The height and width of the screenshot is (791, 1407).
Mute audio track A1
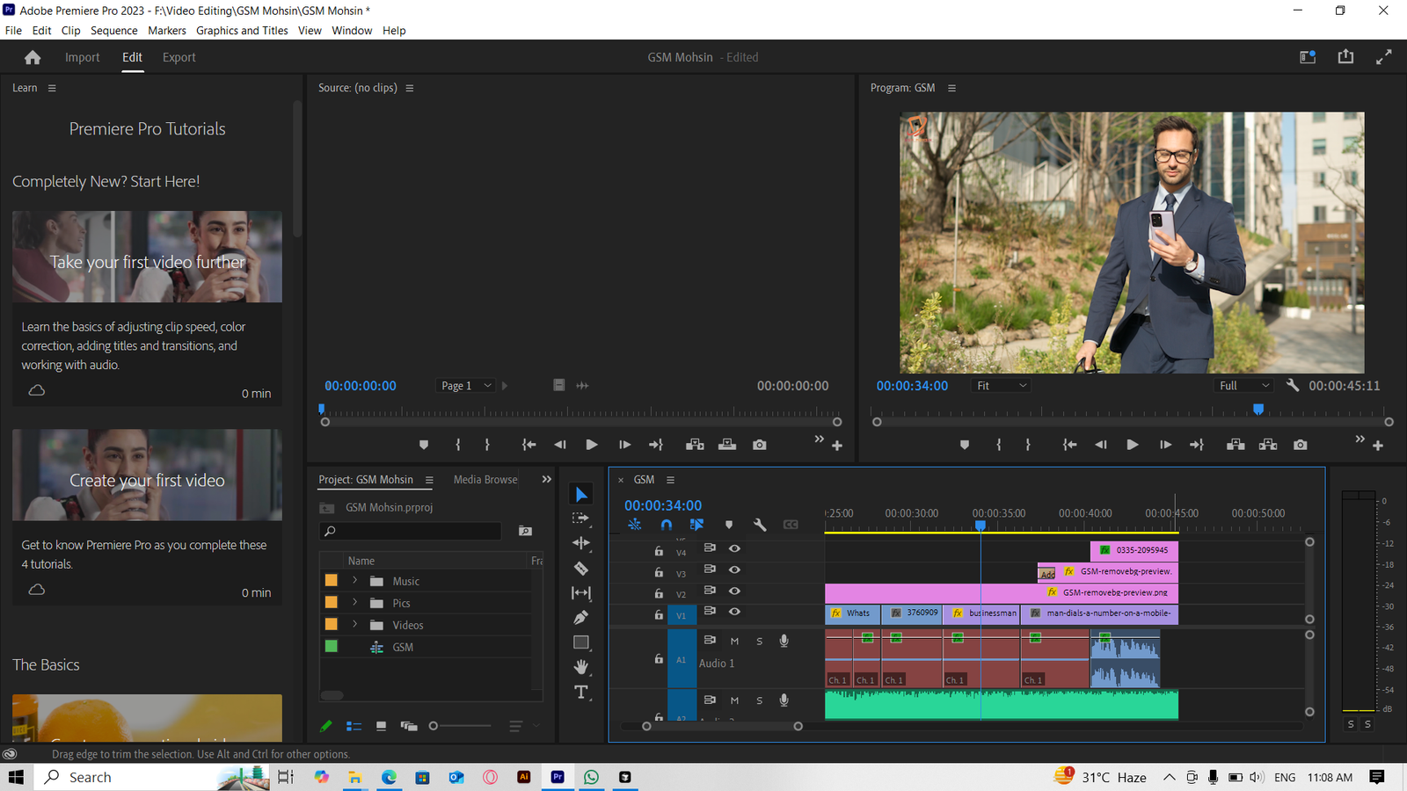(x=734, y=642)
